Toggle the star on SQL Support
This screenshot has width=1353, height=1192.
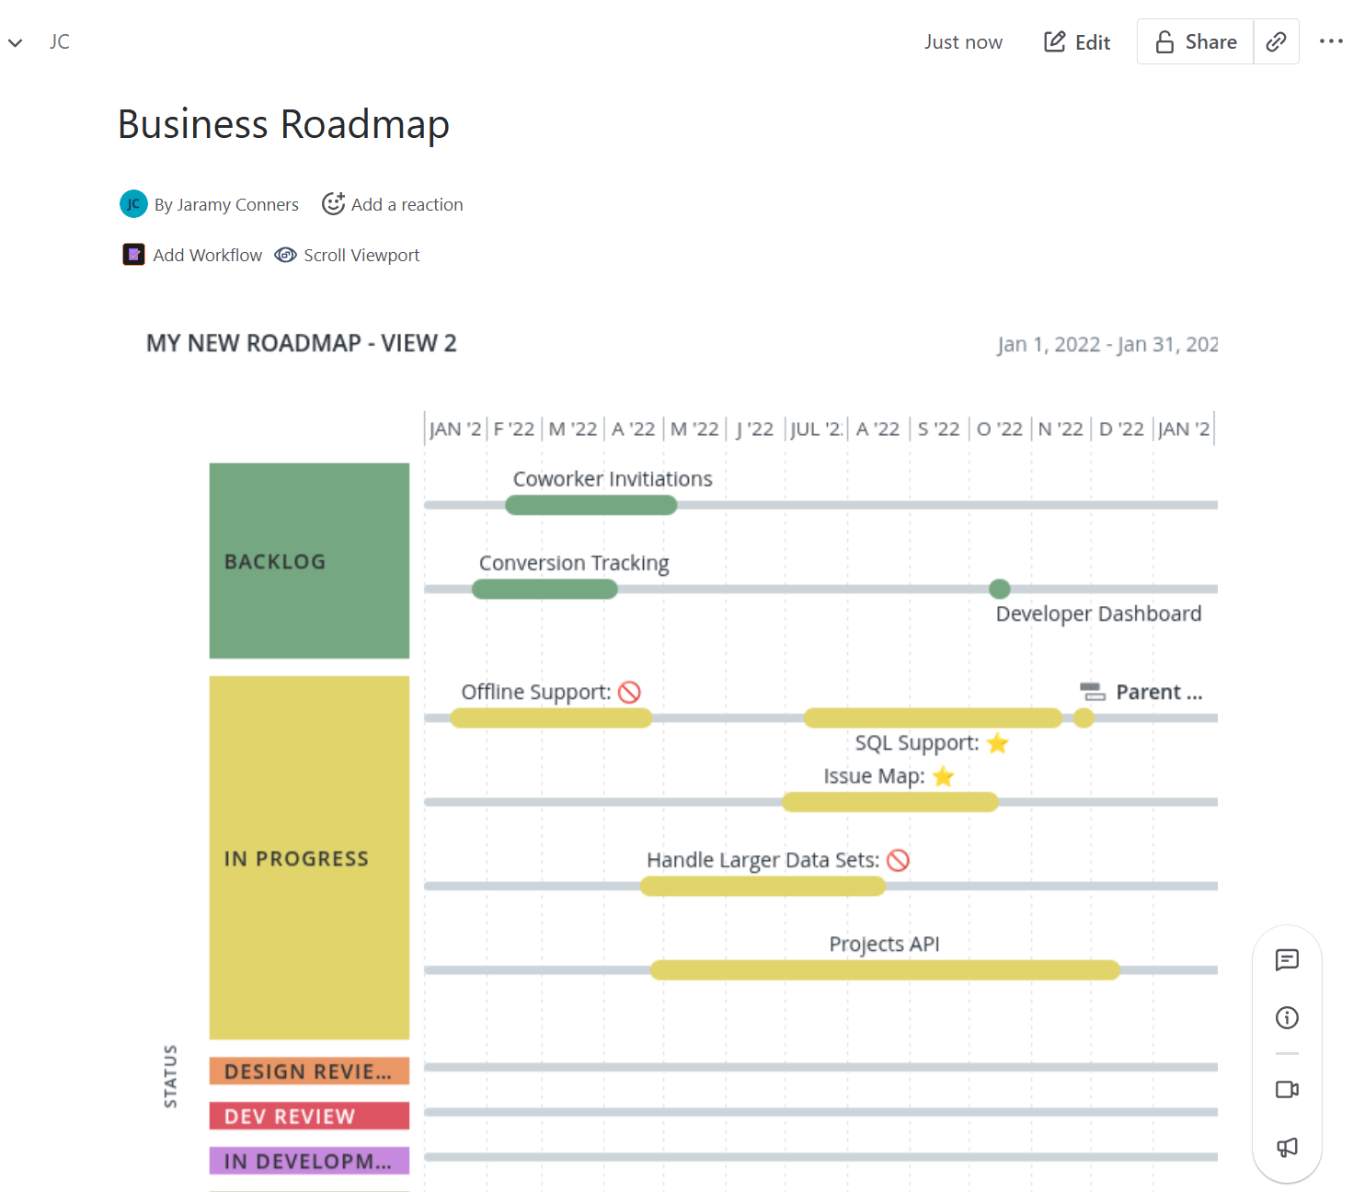pos(996,743)
